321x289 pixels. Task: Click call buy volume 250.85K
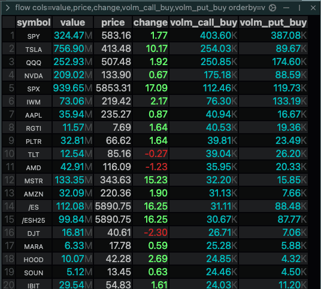coord(204,62)
